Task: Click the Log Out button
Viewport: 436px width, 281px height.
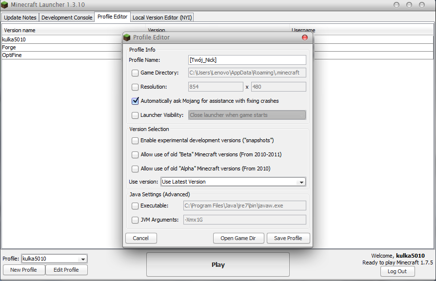Action: 397,271
